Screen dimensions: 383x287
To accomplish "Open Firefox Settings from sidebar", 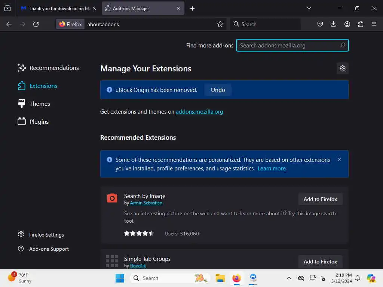I will (x=41, y=235).
